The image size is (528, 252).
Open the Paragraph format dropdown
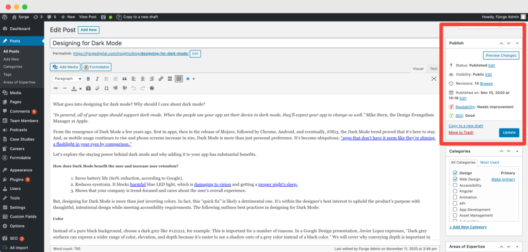(x=68, y=79)
